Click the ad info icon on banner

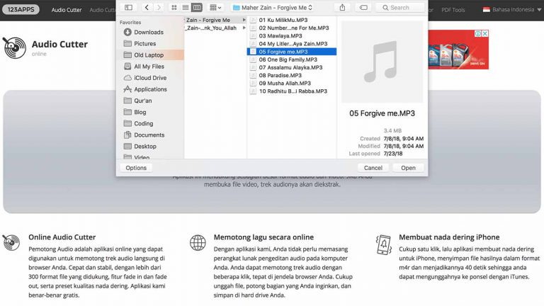coord(477,33)
